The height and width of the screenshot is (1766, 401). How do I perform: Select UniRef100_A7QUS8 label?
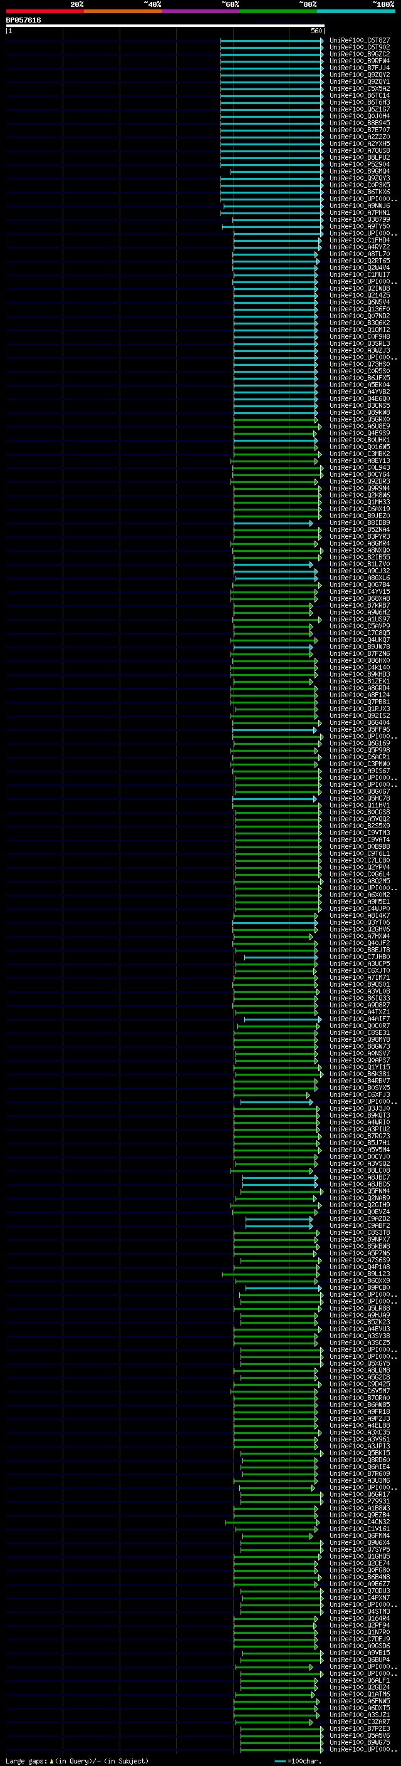[x=360, y=151]
